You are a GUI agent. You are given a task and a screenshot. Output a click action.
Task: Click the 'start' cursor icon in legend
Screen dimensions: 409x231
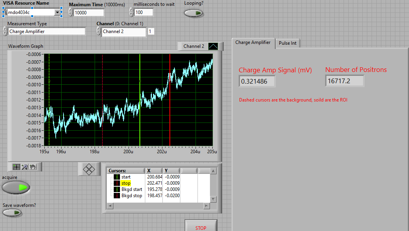116,177
